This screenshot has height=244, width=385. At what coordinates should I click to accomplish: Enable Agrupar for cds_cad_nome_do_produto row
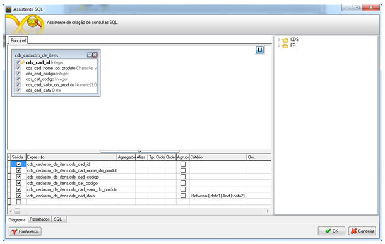pos(183,170)
